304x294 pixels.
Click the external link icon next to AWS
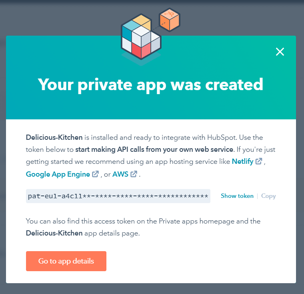(x=134, y=174)
